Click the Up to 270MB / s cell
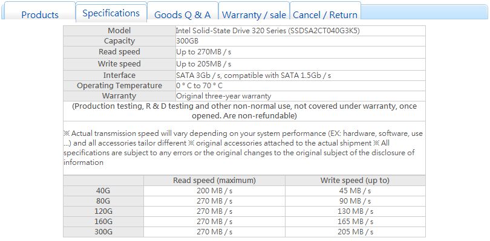Screen dimensions: 490x241 [x=300, y=52]
